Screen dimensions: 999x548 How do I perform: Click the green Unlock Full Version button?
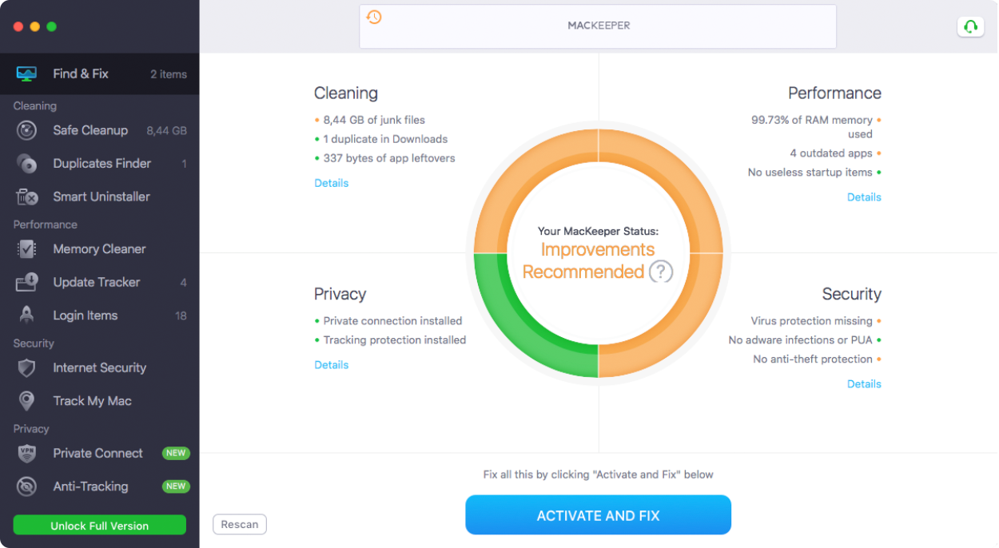pos(100,526)
